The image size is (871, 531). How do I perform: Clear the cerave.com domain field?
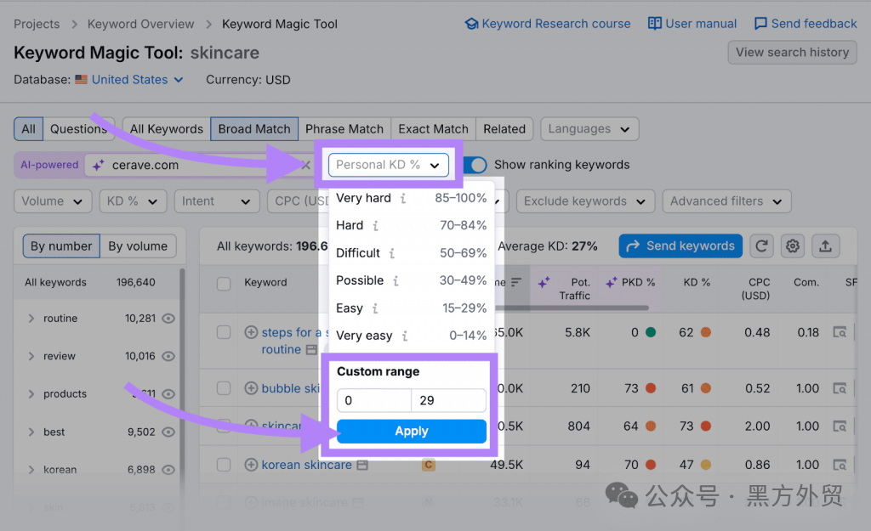305,165
